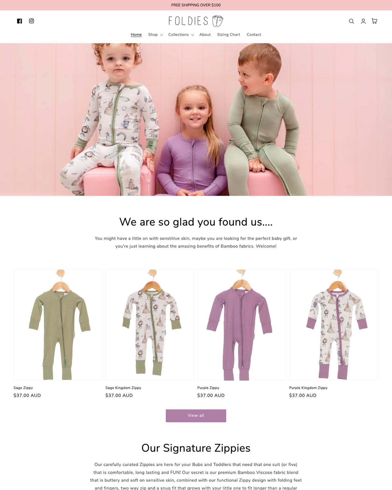Open the Contact page

click(254, 35)
